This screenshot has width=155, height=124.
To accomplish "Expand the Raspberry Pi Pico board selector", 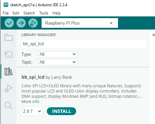I will point(80,23).
